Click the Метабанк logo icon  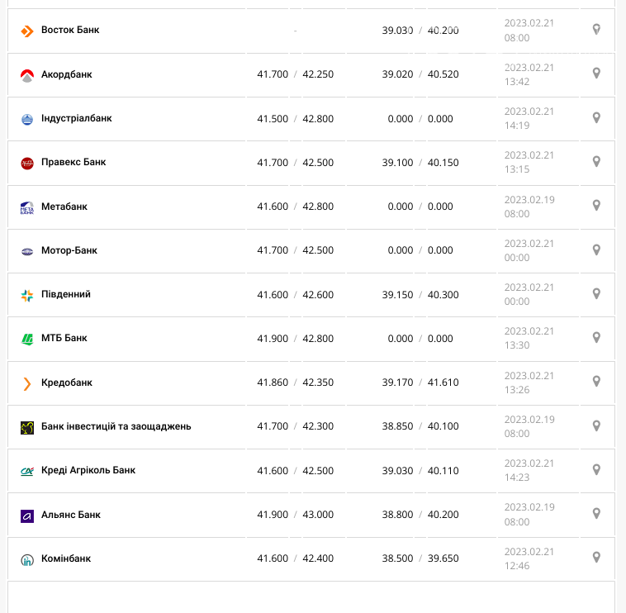pos(27,207)
